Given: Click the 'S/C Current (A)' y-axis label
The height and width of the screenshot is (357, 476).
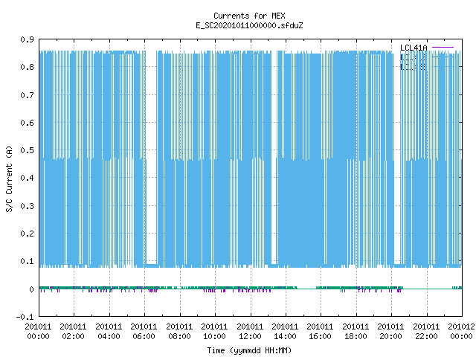Looking at the screenshot, I should [x=9, y=178].
